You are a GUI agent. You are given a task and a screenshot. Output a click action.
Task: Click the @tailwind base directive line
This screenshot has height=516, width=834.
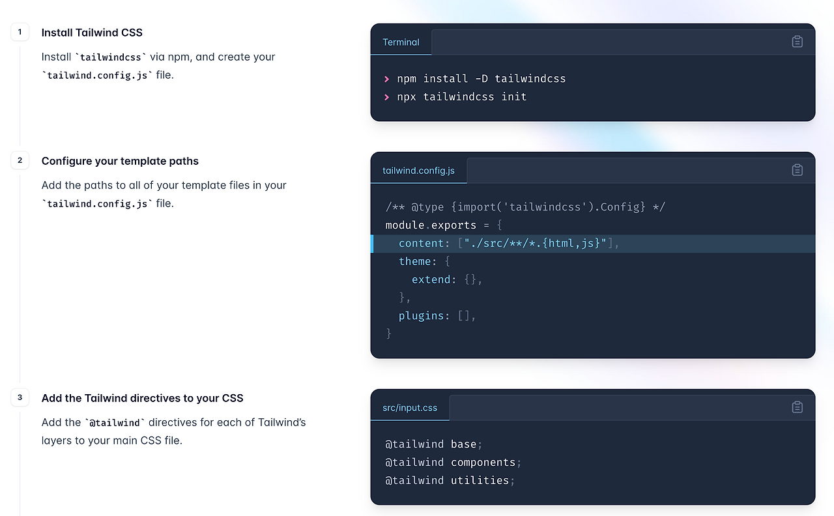(x=432, y=444)
